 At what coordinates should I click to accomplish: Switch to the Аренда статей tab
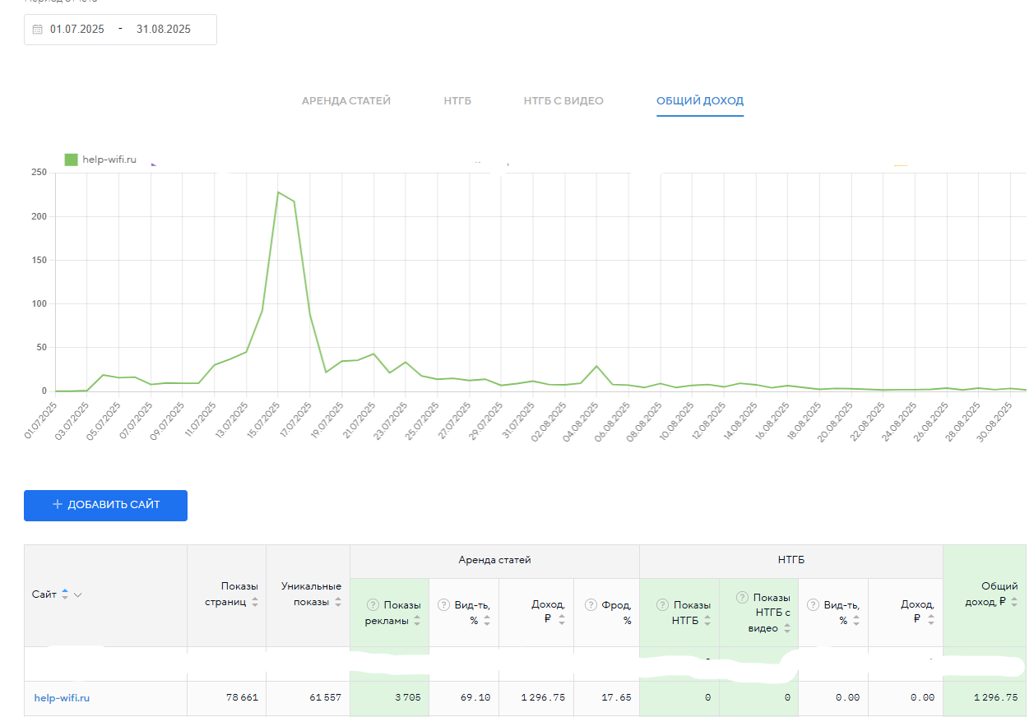346,101
